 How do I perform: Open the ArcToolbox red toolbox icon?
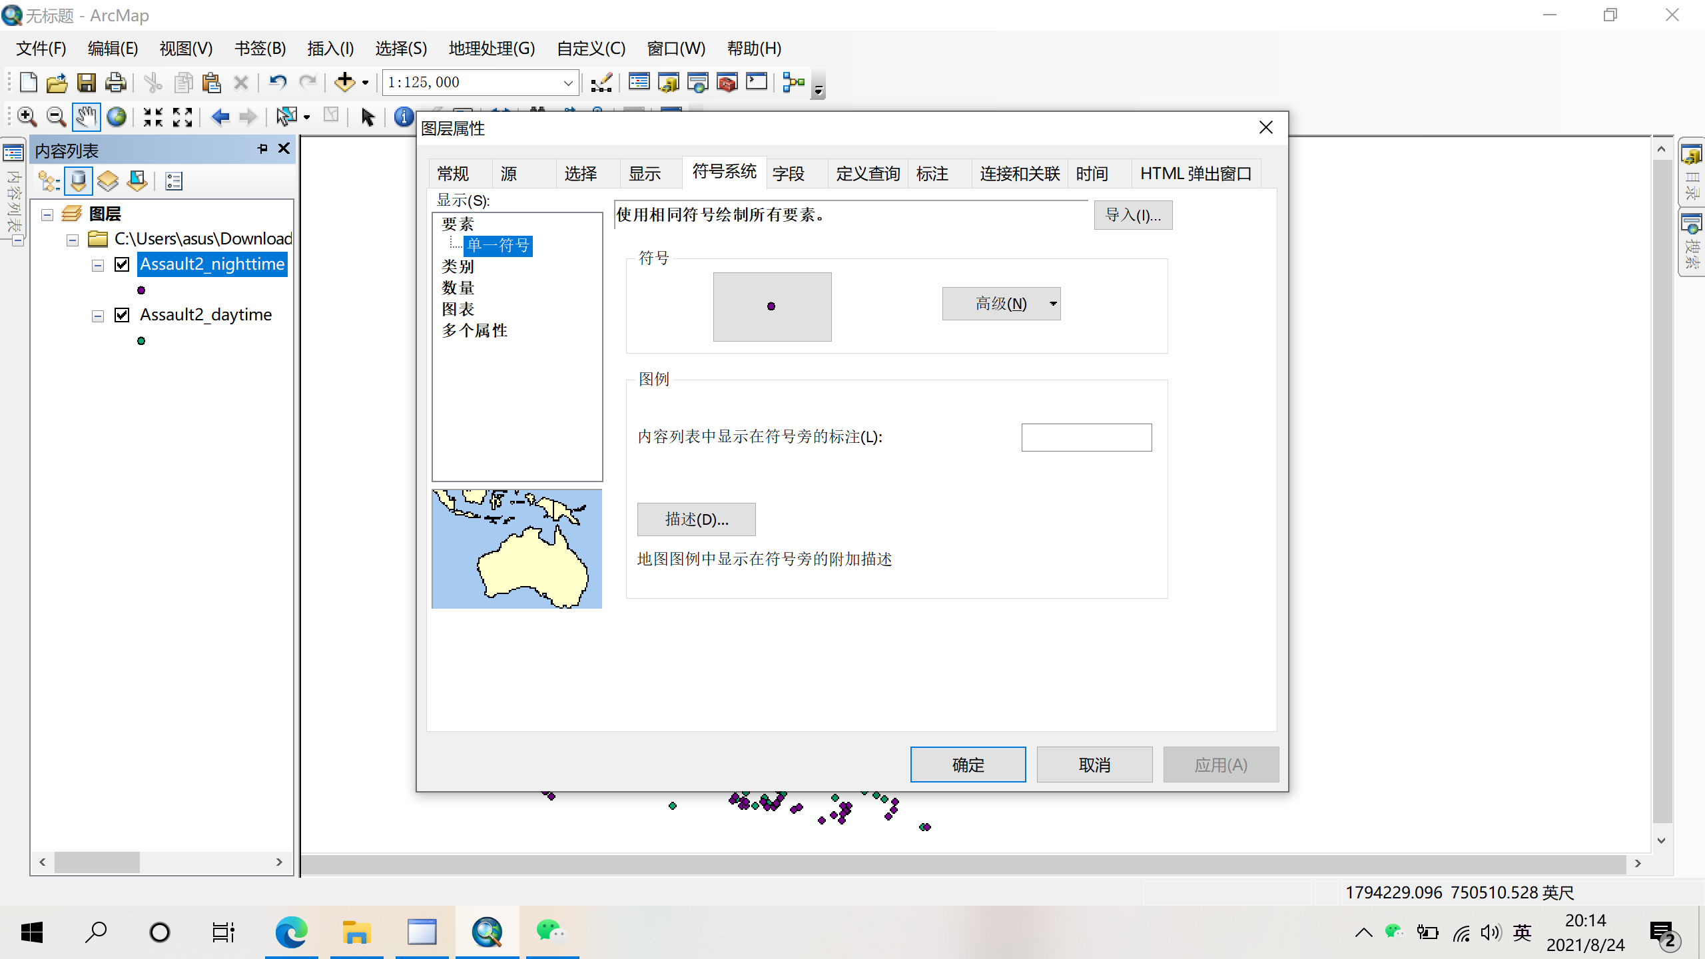click(727, 83)
